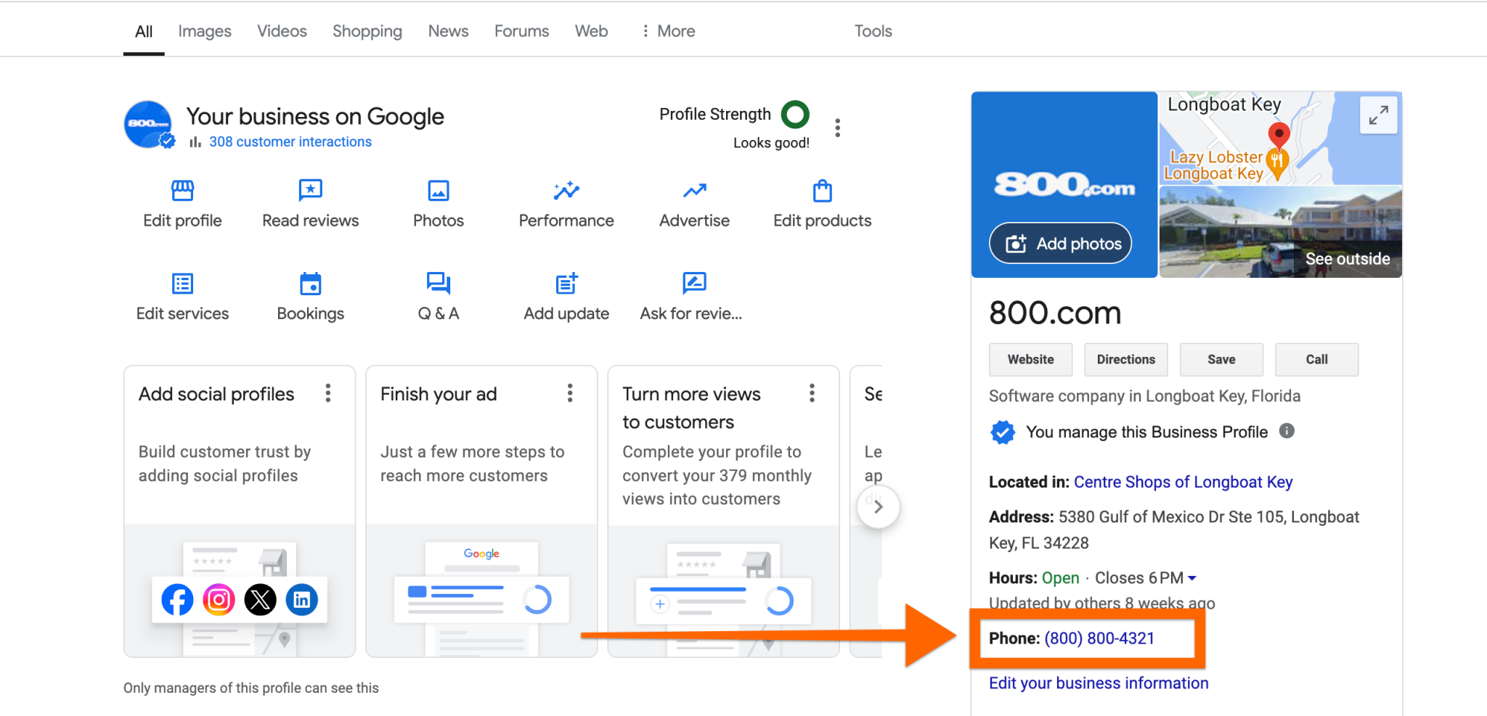Click the Longboat Key map thumbnail
Viewport: 1487px width, 716px height.
tap(1281, 138)
